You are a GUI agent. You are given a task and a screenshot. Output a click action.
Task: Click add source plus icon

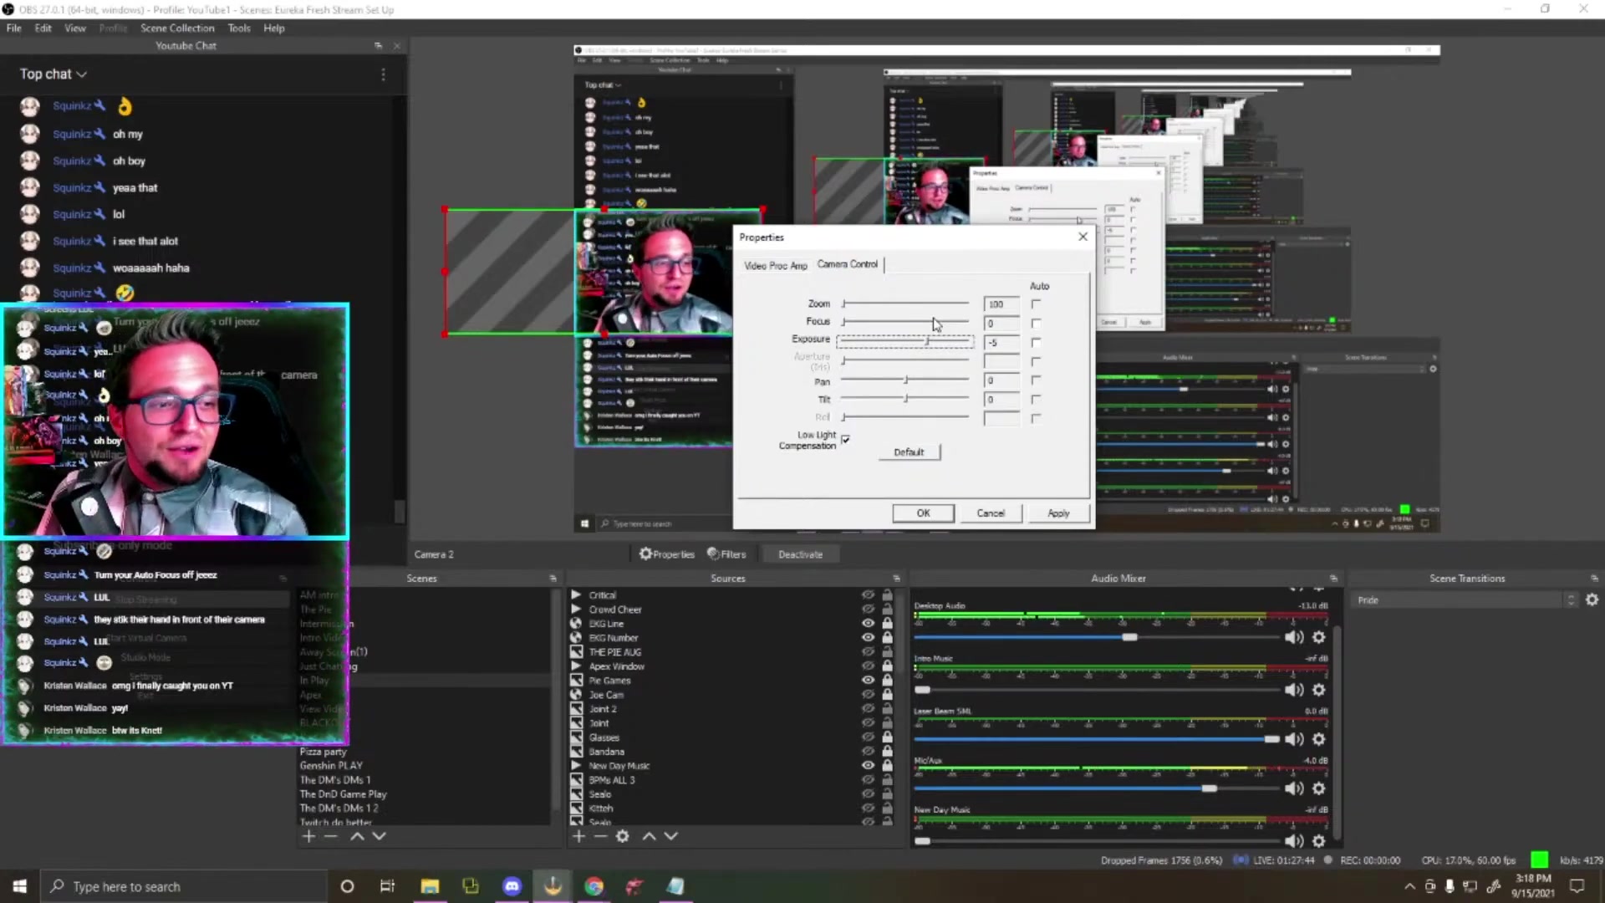click(578, 836)
